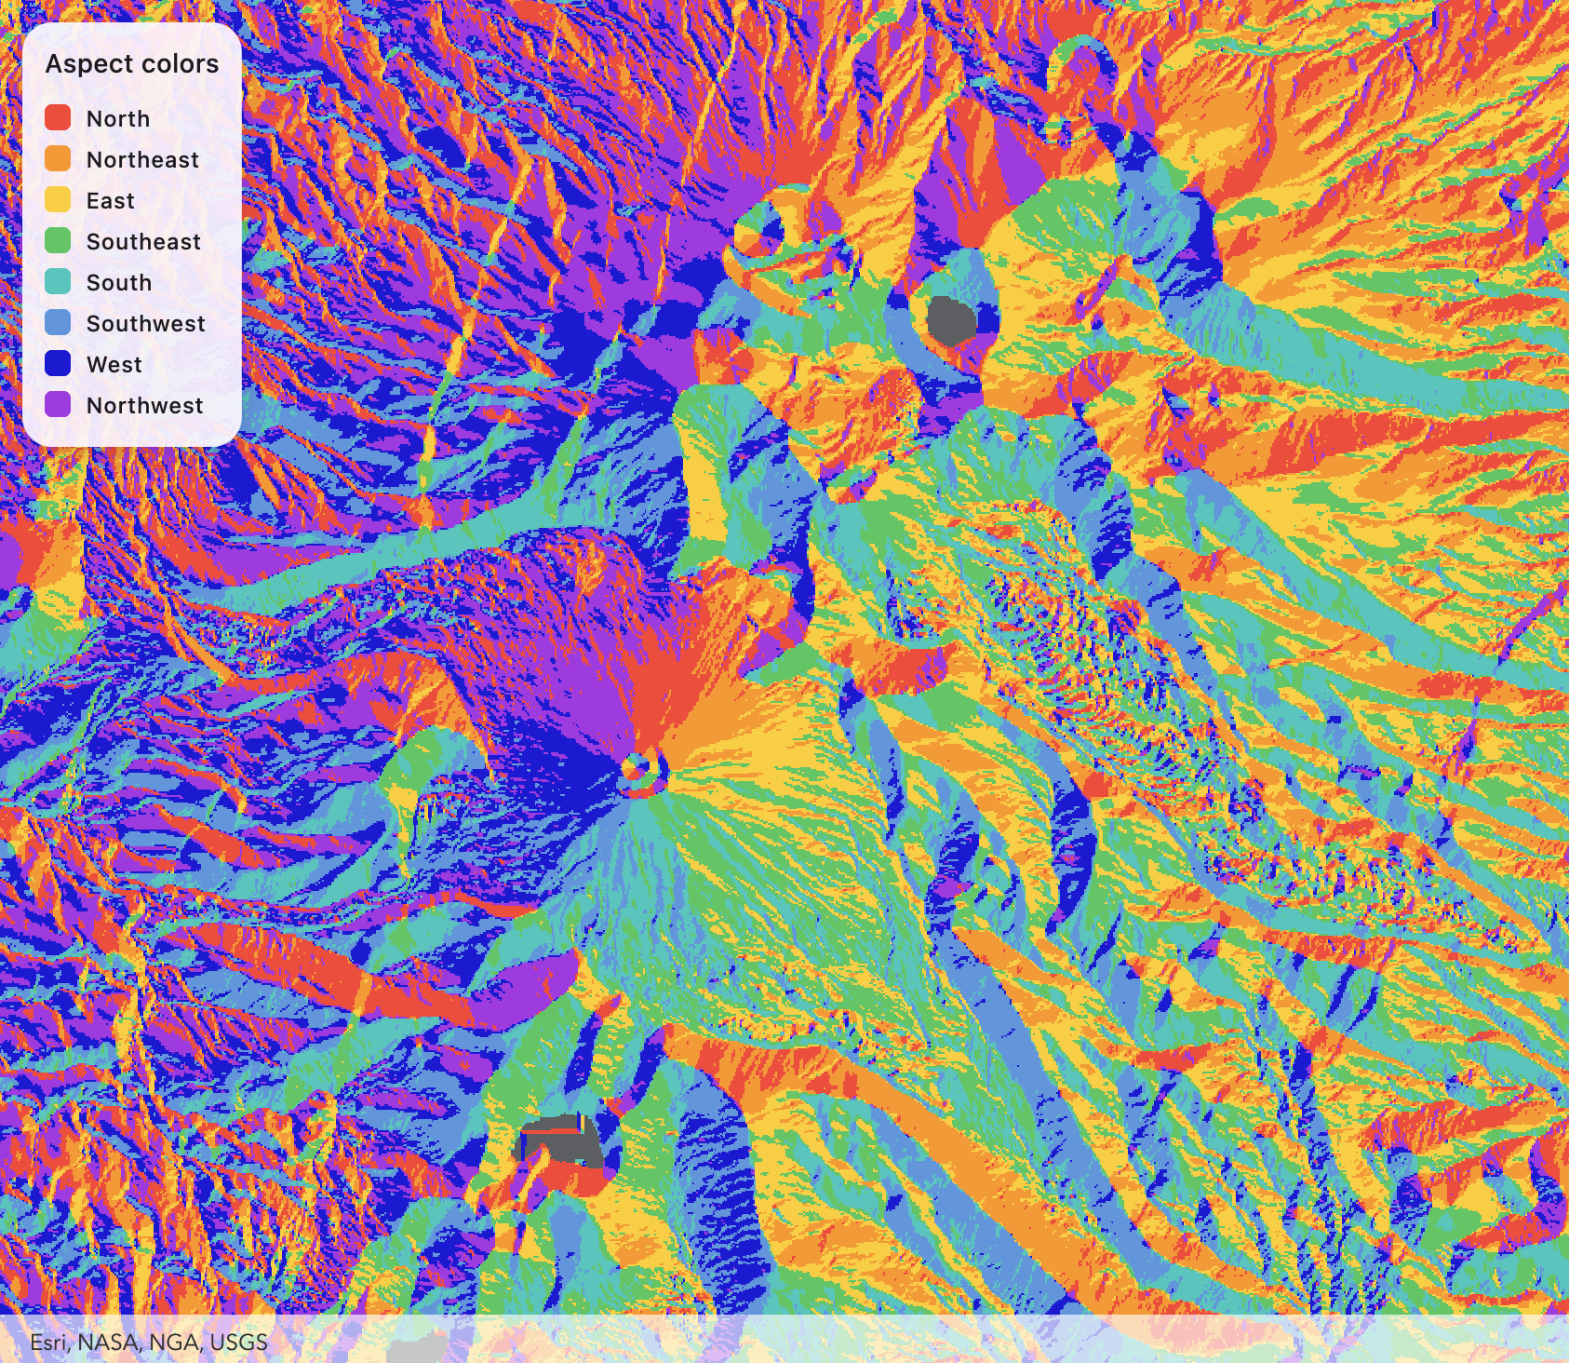The image size is (1569, 1363).
Task: Click the 'Southwest' legend label
Action: 146,324
